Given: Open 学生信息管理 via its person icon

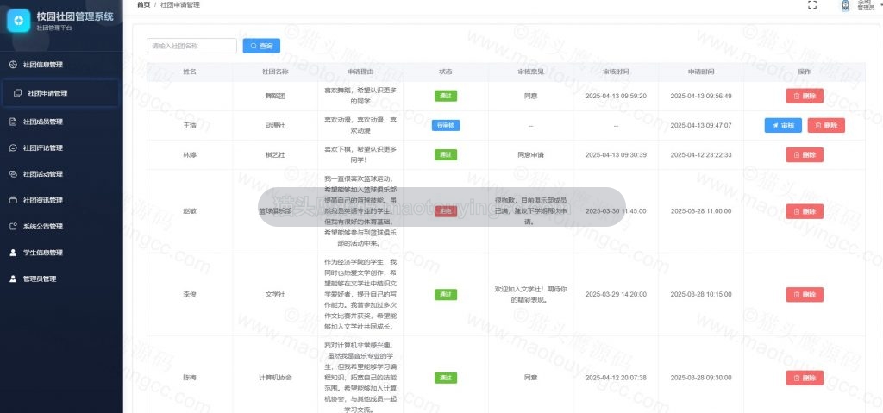Looking at the screenshot, I should 14,253.
